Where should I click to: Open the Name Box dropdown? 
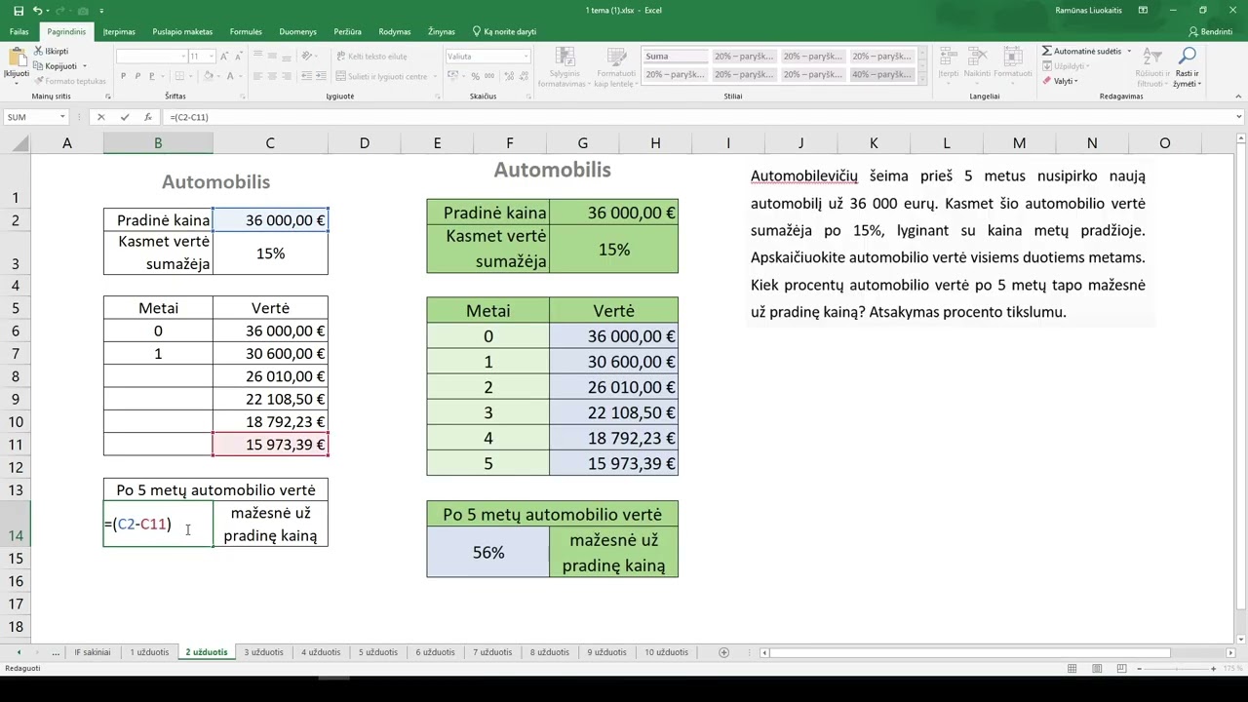click(x=62, y=117)
